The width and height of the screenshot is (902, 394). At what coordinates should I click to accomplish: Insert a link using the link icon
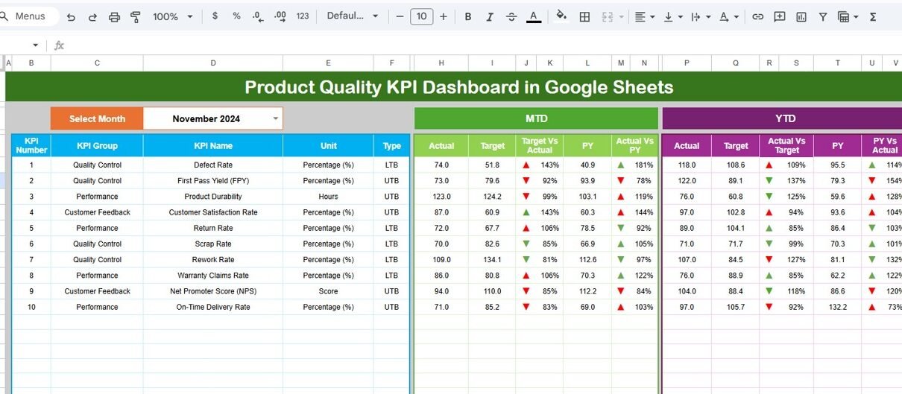(x=757, y=16)
